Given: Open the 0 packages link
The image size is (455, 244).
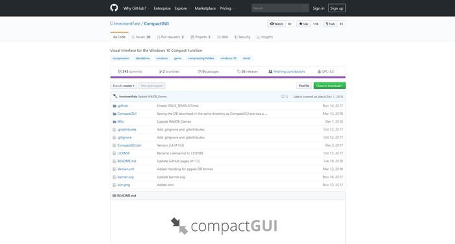Looking at the screenshot, I should click(209, 71).
